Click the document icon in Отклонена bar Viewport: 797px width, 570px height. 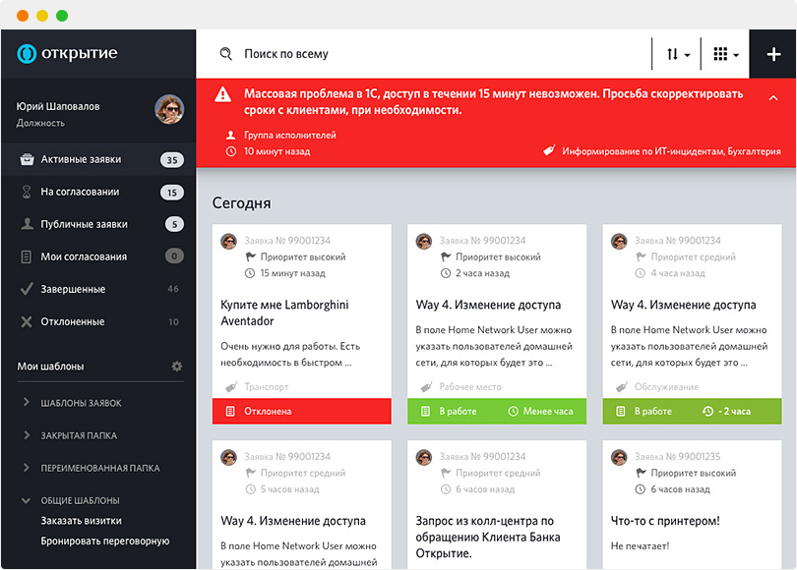click(x=230, y=411)
